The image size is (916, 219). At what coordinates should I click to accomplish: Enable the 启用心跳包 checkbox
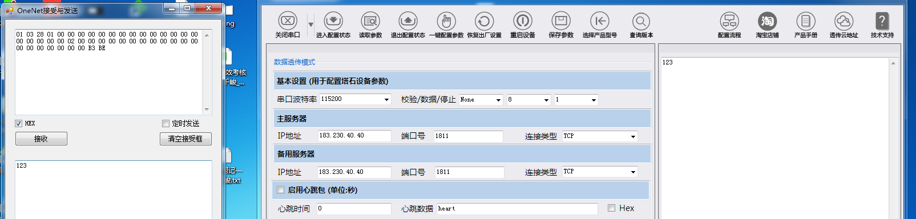tap(280, 190)
